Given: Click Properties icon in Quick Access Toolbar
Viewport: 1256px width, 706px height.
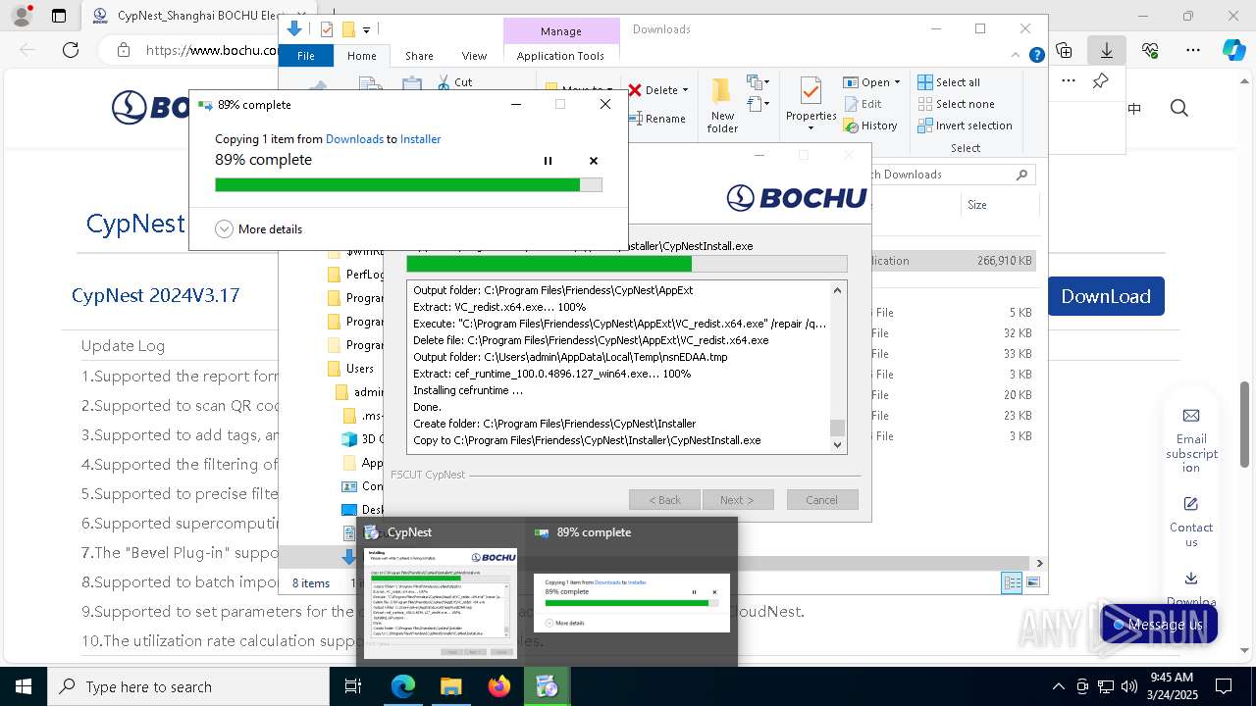Looking at the screenshot, I should click(x=327, y=29).
